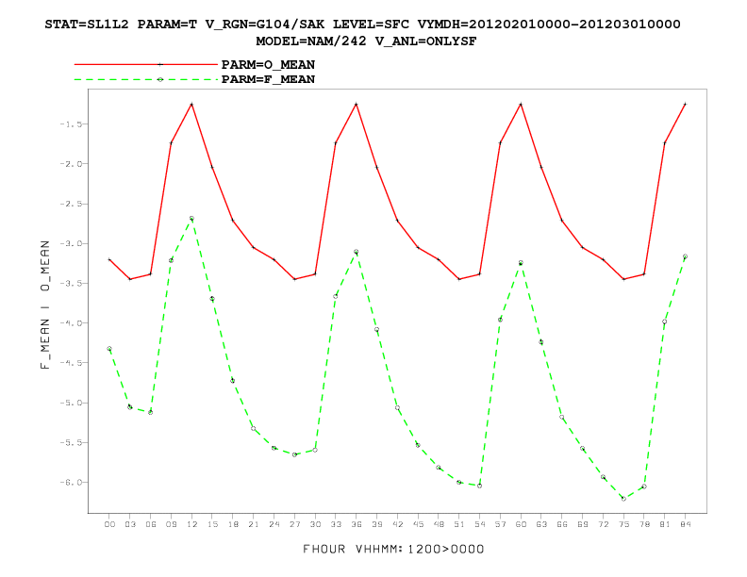Click the 33 x-axis tick label
747x577 pixels.
click(336, 524)
